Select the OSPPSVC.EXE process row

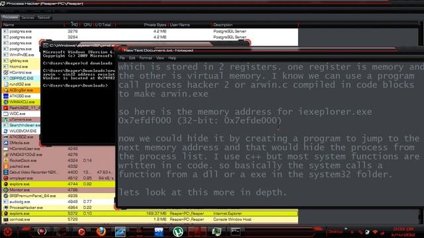pos(21,78)
